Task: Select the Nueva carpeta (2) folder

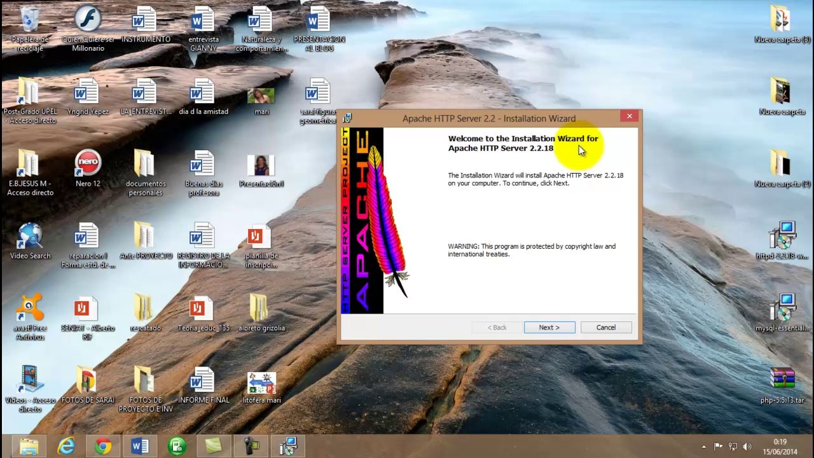Action: click(x=782, y=169)
